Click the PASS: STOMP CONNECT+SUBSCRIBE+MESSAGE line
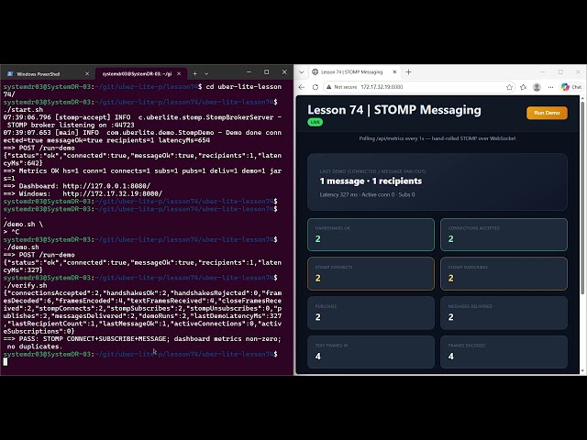The width and height of the screenshot is (587, 440). pyautogui.click(x=142, y=343)
